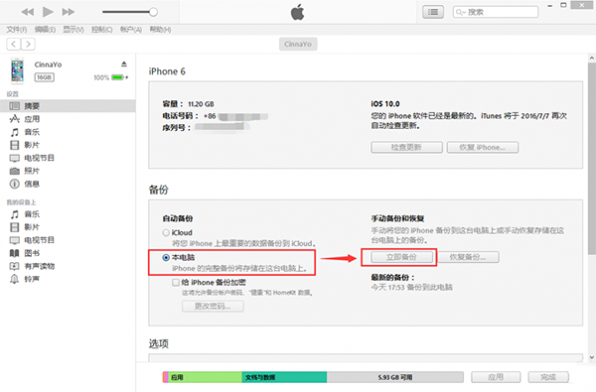The height and width of the screenshot is (392, 596).
Task: Check 给 iPhone 备份加密 checkbox
Action: (176, 282)
